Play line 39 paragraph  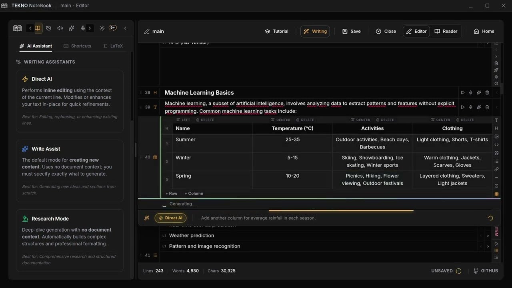[463, 107]
